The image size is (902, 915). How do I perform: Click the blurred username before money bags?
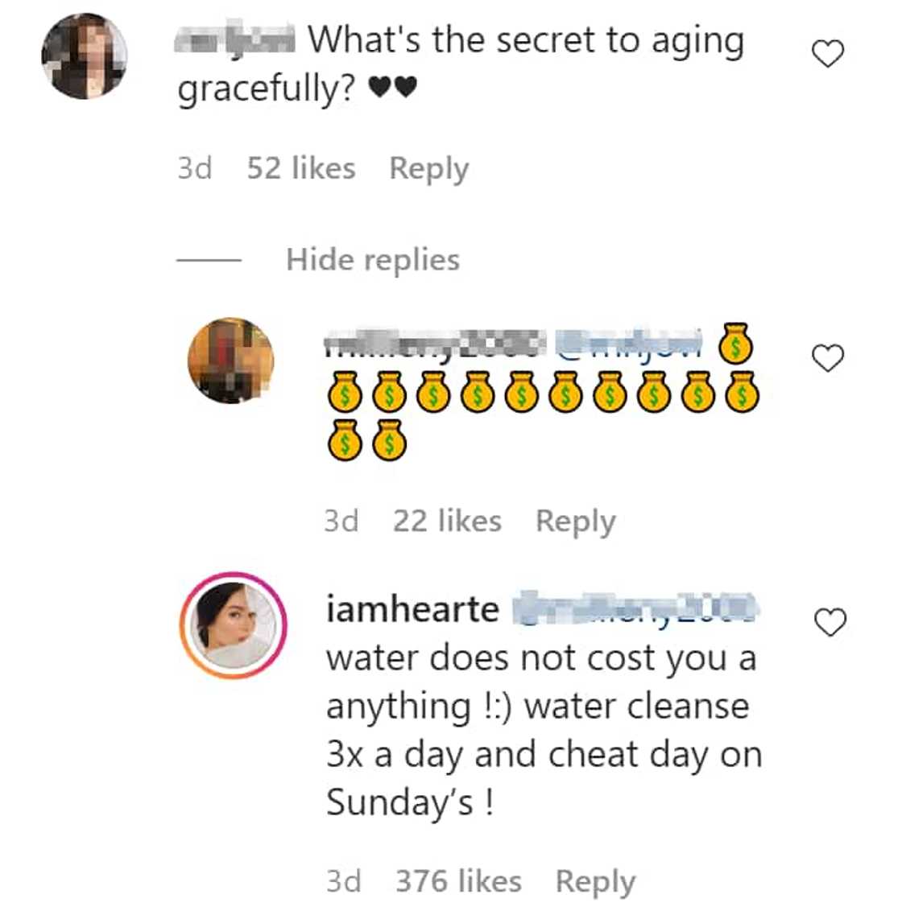(435, 343)
